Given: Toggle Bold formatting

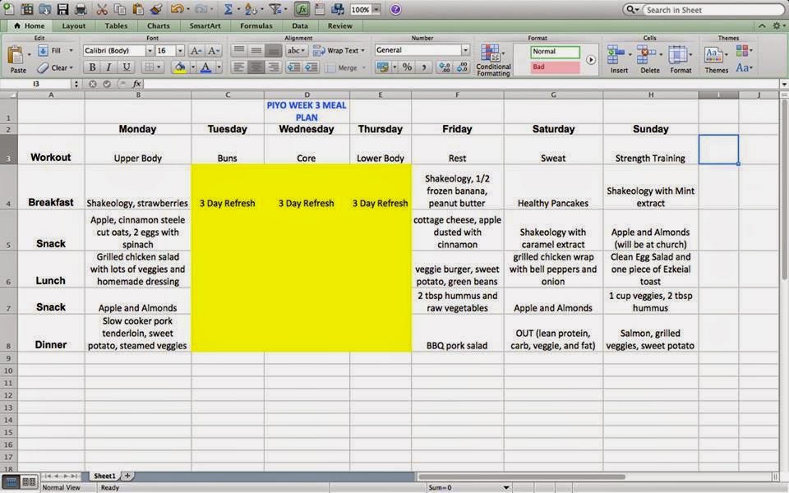Looking at the screenshot, I should click(x=92, y=67).
